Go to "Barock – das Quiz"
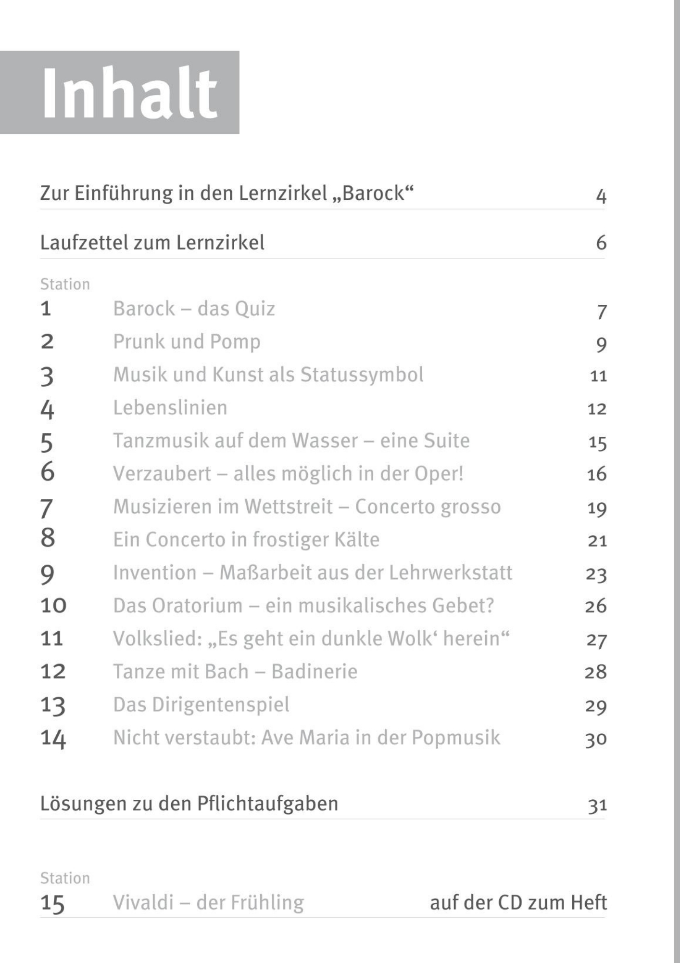 point(194,309)
